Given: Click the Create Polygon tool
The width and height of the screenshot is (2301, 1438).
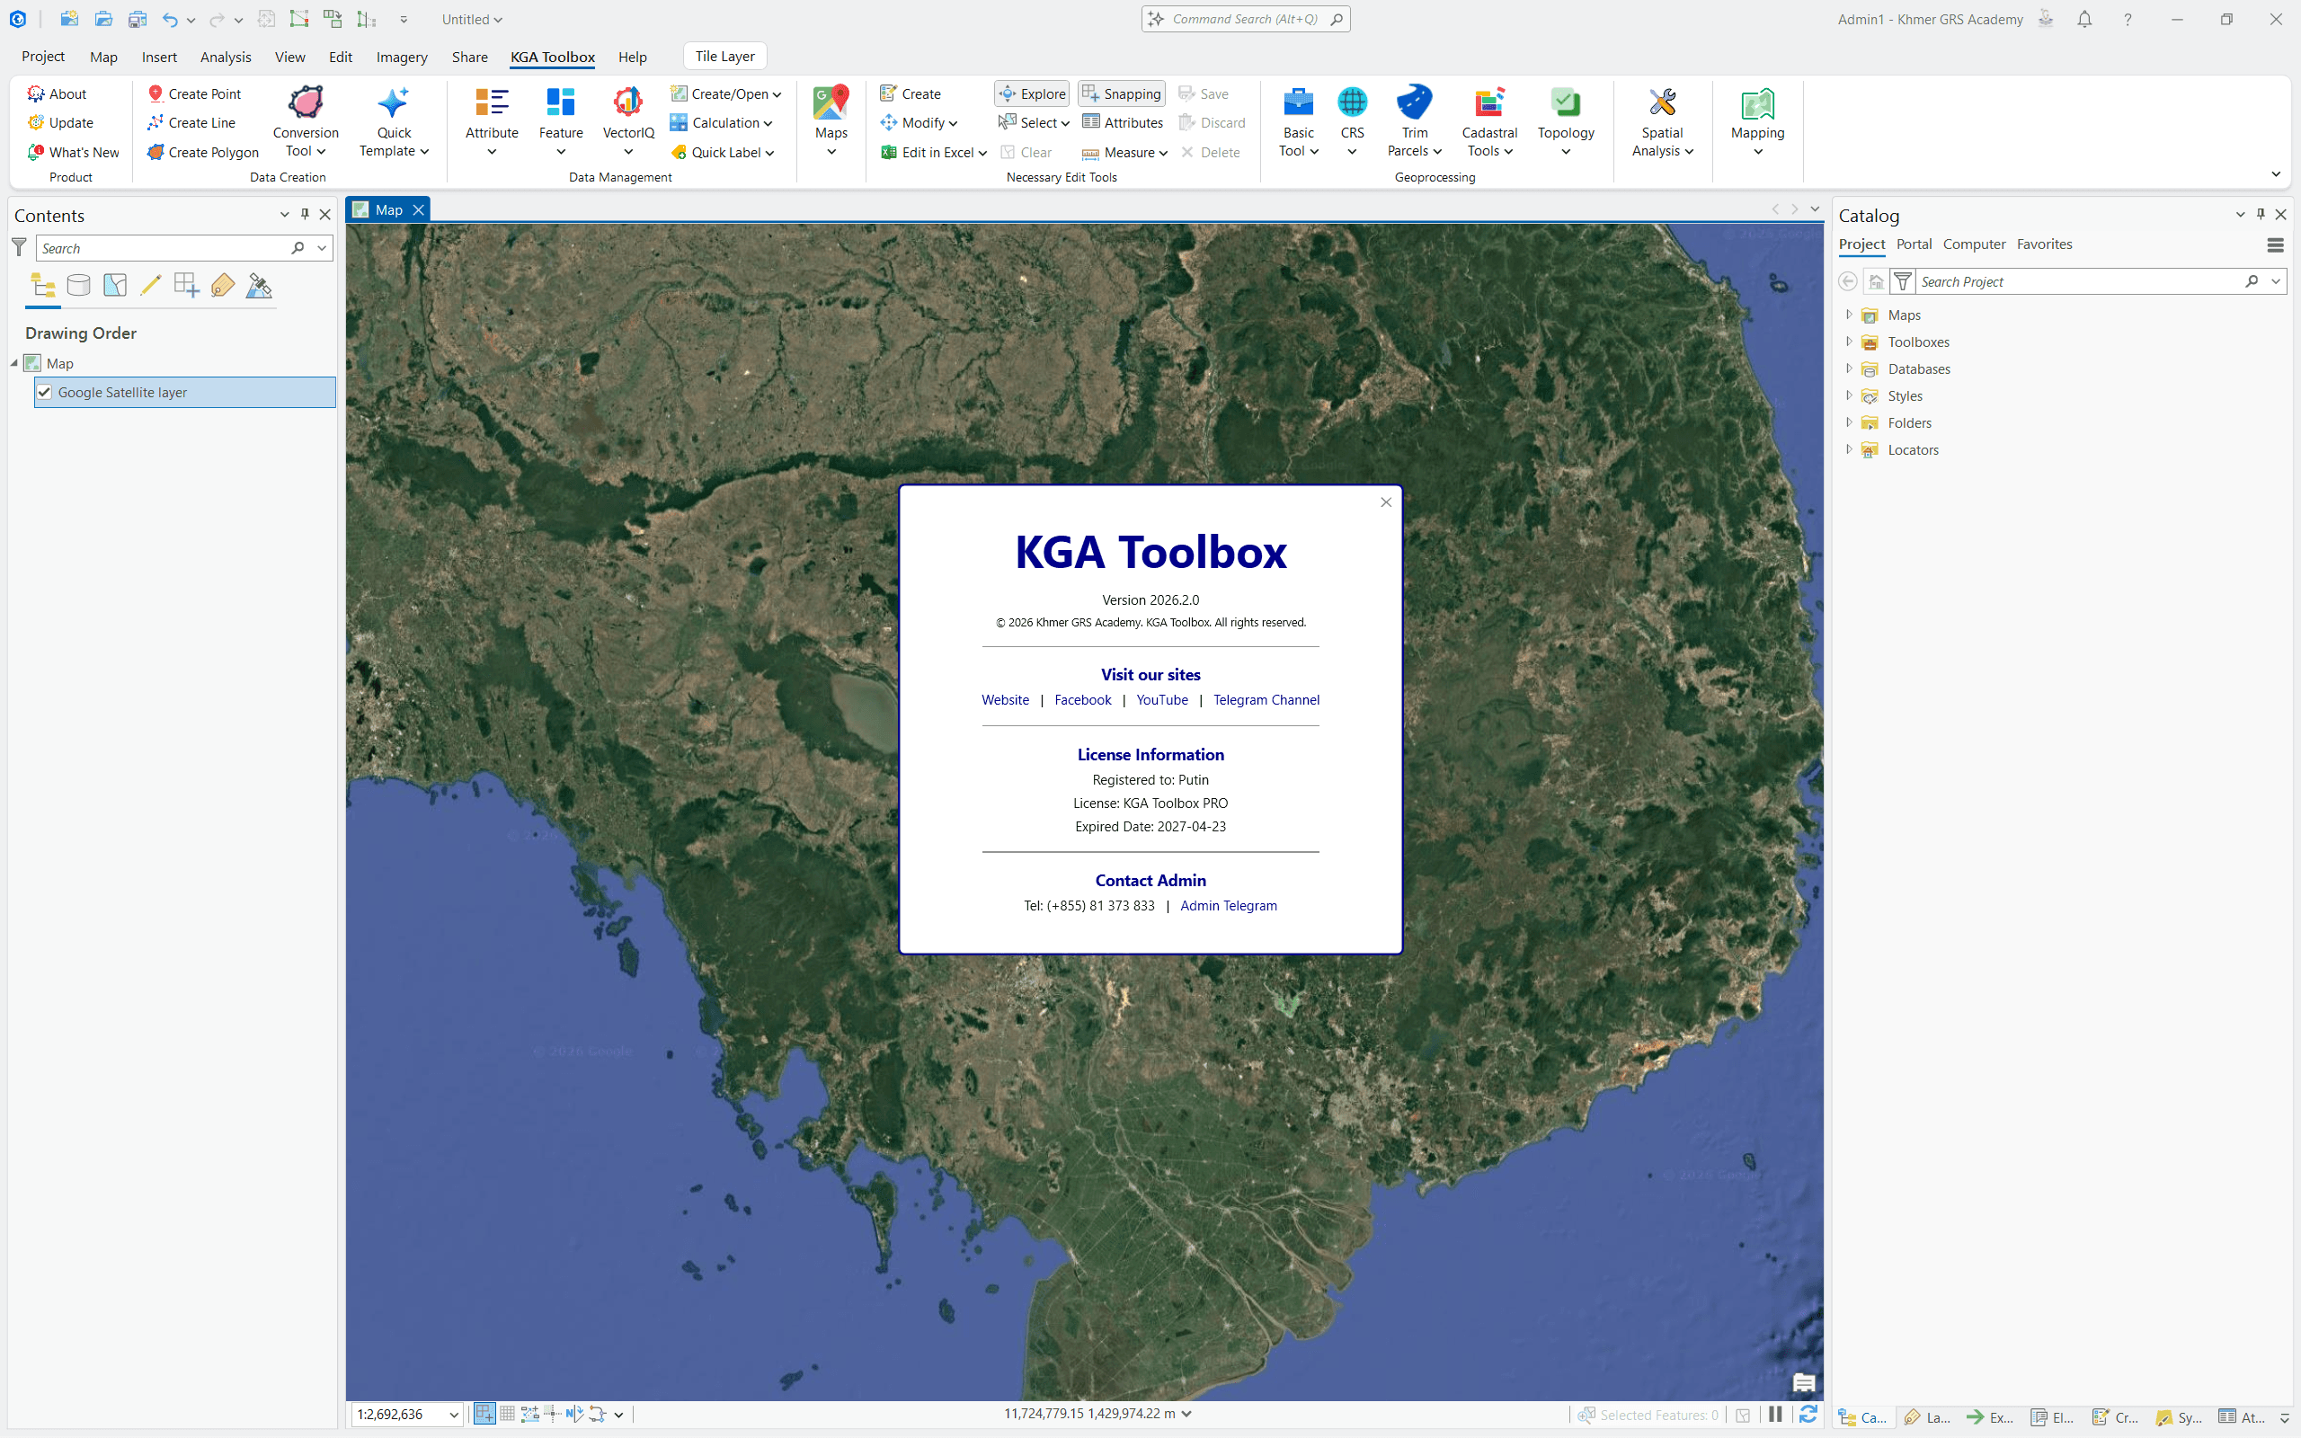Looking at the screenshot, I should [202, 152].
